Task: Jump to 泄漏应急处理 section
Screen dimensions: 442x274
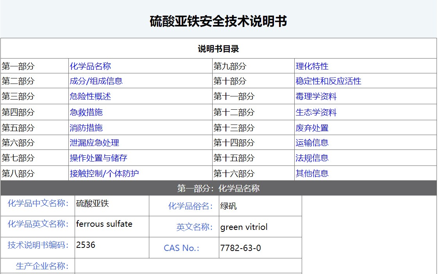Action: (95, 143)
